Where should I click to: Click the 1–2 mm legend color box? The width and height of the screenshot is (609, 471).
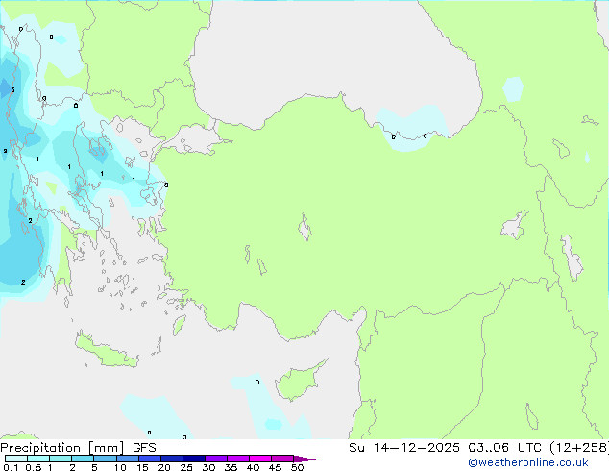click(x=61, y=459)
